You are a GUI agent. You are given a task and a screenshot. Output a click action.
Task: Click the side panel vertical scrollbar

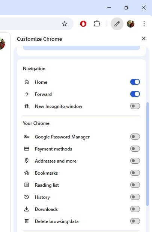[147, 154]
